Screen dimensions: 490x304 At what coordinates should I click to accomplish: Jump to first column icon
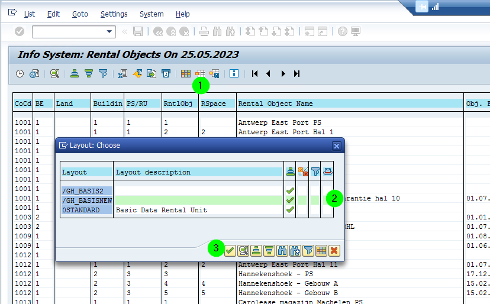254,74
